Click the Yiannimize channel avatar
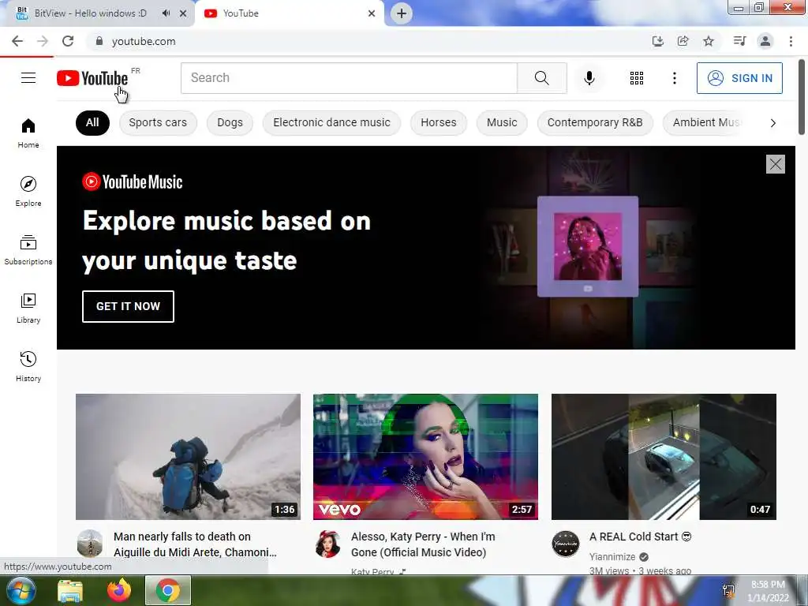Screen dimensions: 808x606 566,544
